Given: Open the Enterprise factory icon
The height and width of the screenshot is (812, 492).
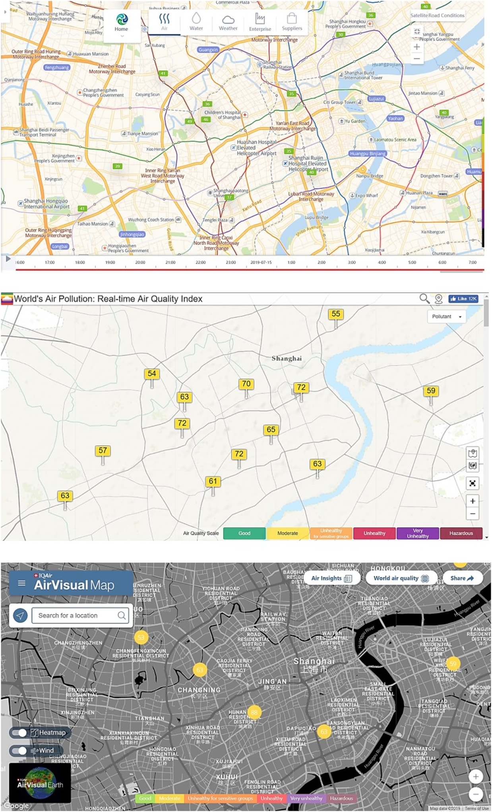Looking at the screenshot, I should (260, 18).
